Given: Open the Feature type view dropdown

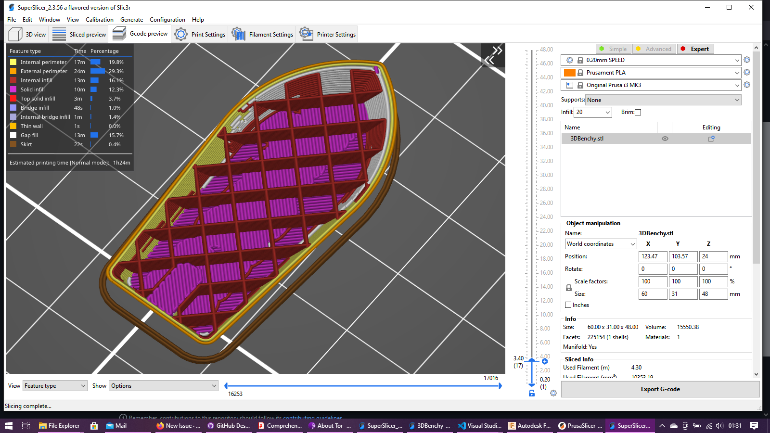Looking at the screenshot, I should pos(55,386).
